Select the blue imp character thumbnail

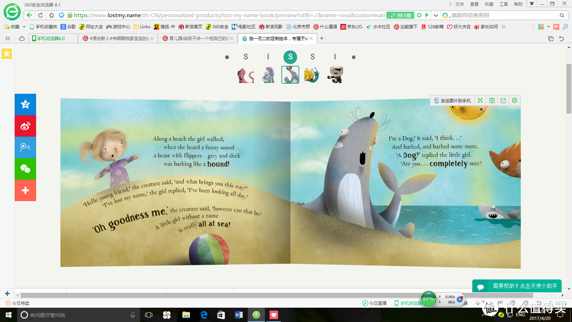tap(268, 75)
